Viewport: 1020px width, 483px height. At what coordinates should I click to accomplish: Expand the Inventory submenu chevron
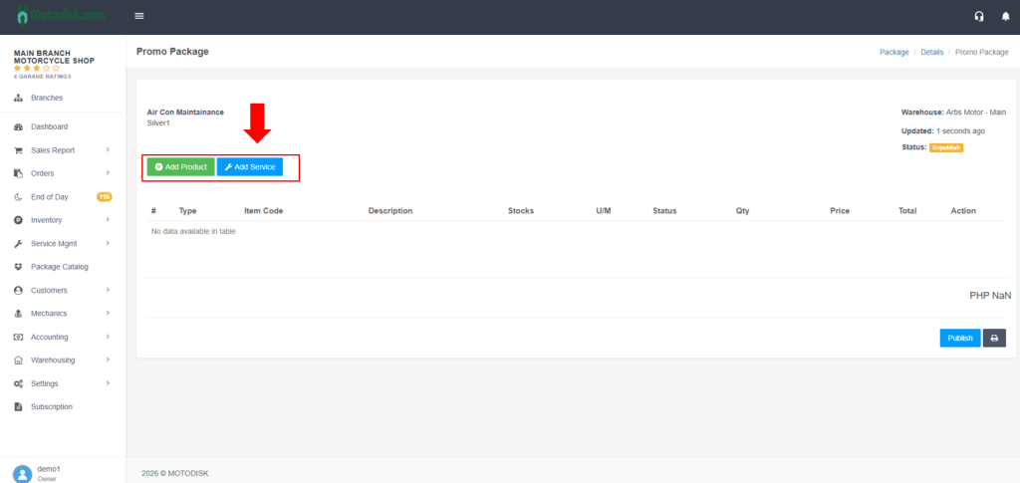pos(108,220)
